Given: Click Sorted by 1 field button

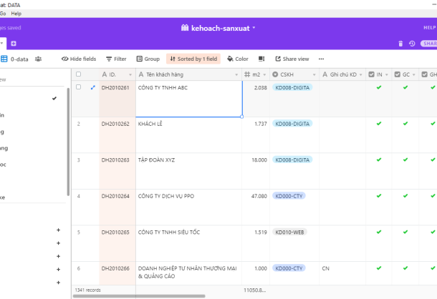Looking at the screenshot, I should [x=193, y=59].
